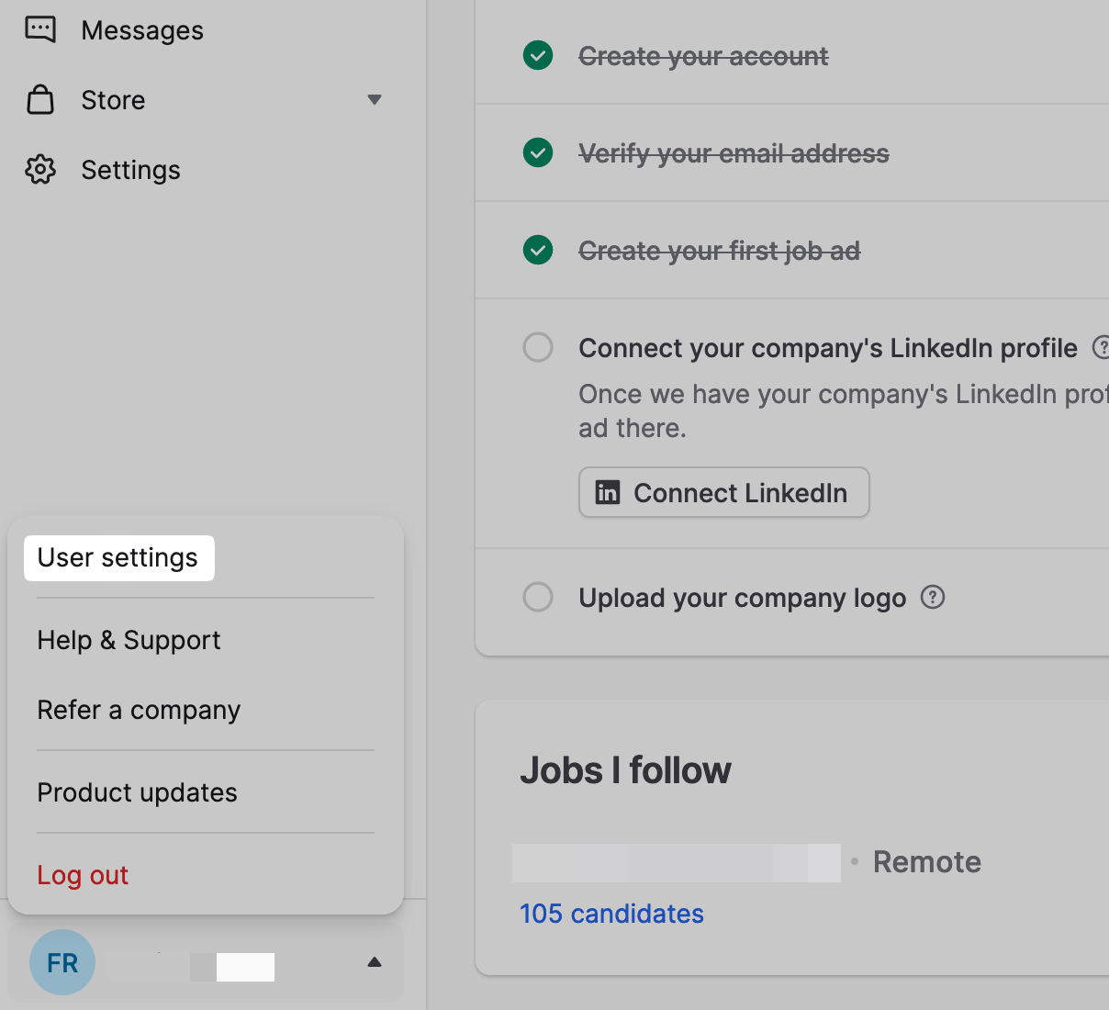This screenshot has height=1010, width=1109.
Task: Click the LinkedIn logo icon
Action: [608, 493]
